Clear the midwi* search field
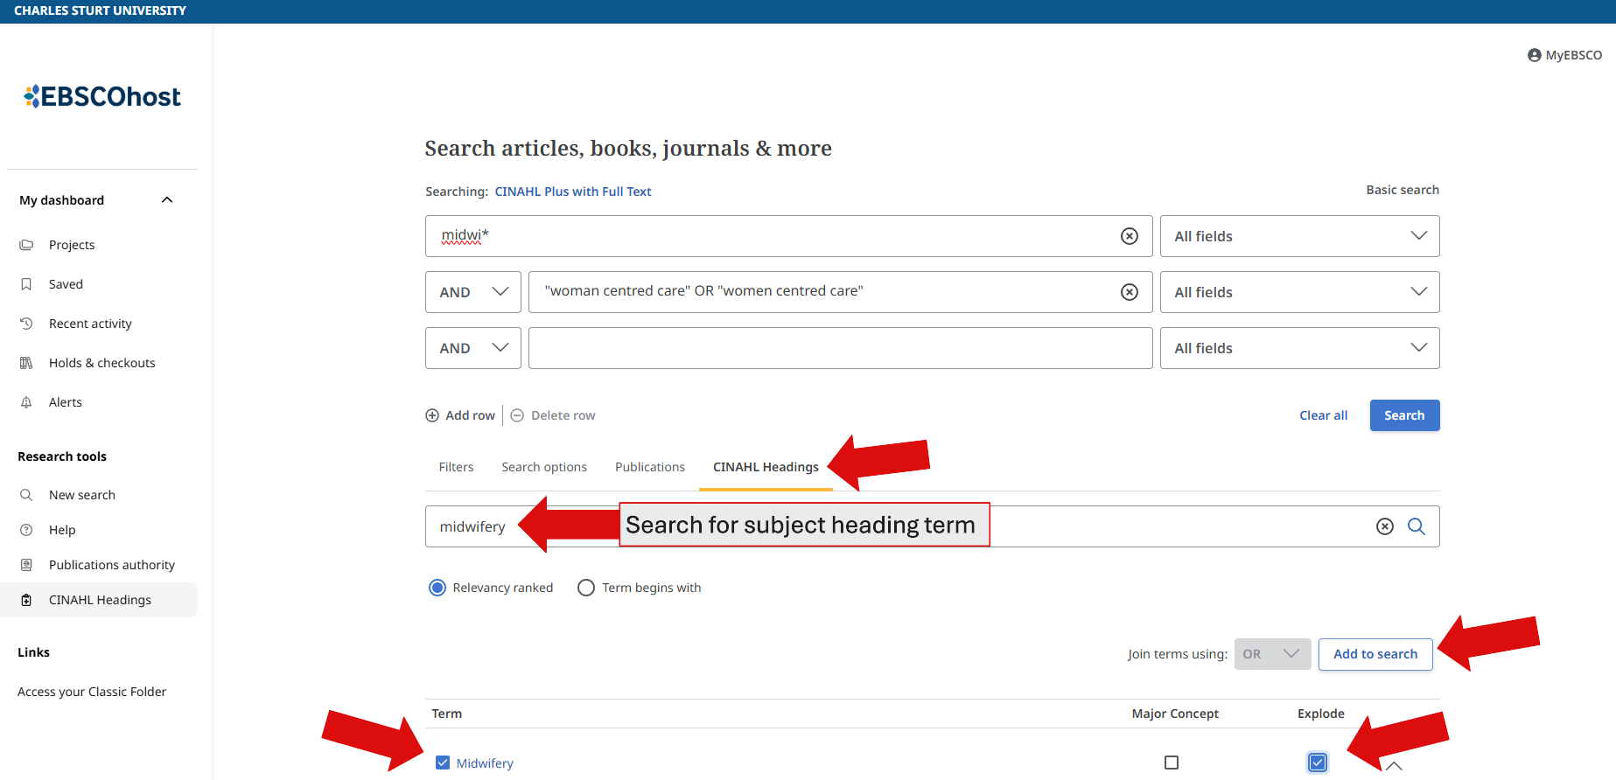The width and height of the screenshot is (1616, 780). pos(1130,236)
